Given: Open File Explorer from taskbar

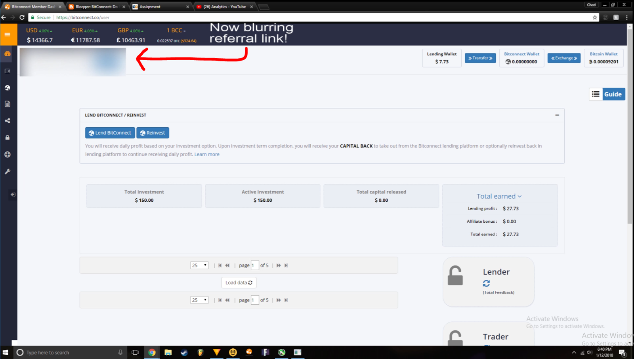Looking at the screenshot, I should 168,352.
